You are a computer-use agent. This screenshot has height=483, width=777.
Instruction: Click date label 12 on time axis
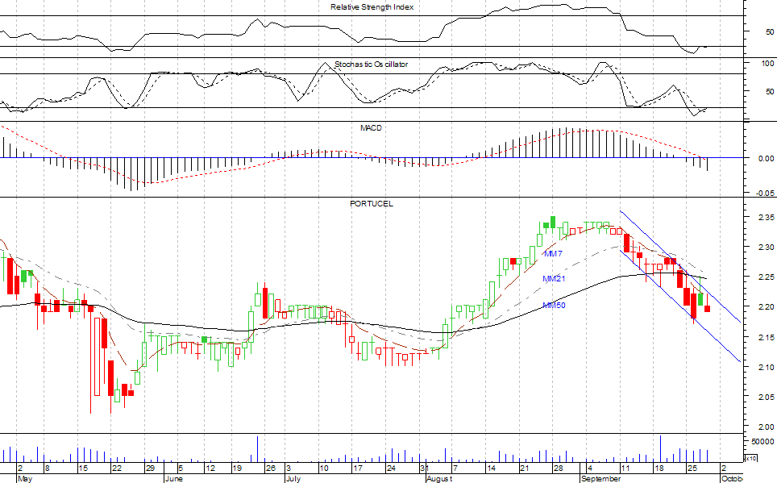coord(210,468)
